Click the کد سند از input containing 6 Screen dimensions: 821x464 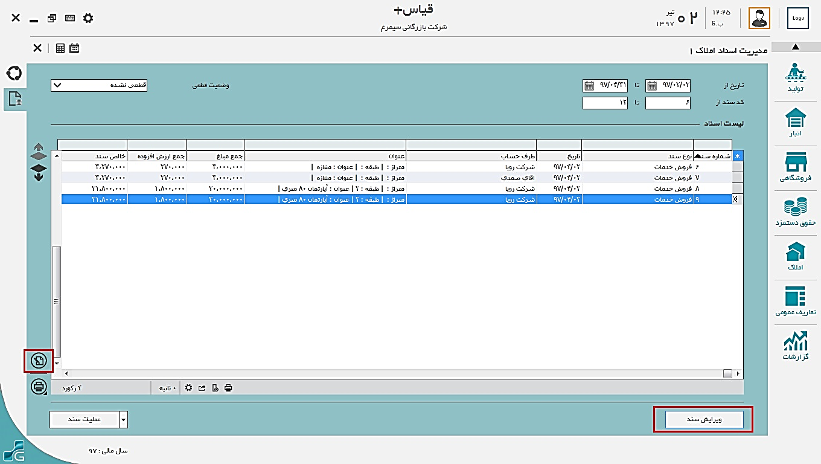click(668, 103)
